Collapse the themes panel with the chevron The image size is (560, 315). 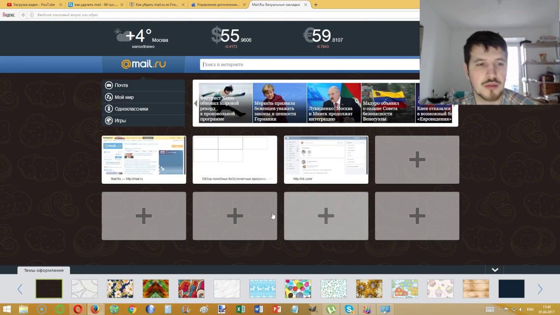pyautogui.click(x=495, y=270)
